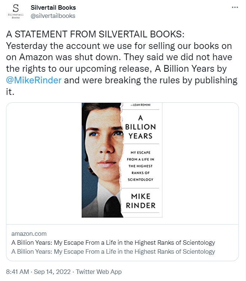
Task: Click the @silvertailbooks handle
Action: [x=53, y=16]
